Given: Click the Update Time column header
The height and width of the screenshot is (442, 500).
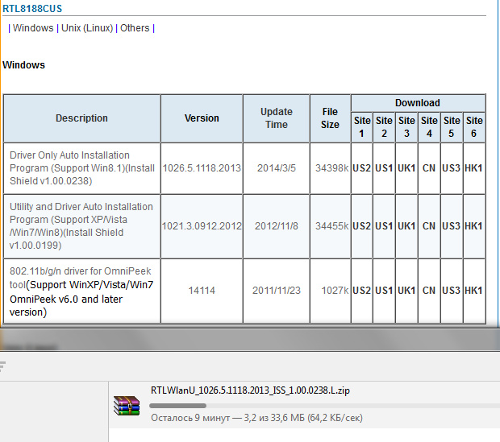Looking at the screenshot, I should coord(277,118).
